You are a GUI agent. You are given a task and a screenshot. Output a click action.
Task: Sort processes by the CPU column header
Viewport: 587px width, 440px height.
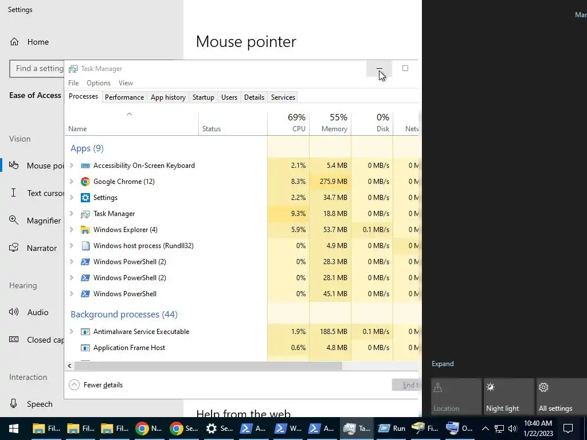pos(288,123)
